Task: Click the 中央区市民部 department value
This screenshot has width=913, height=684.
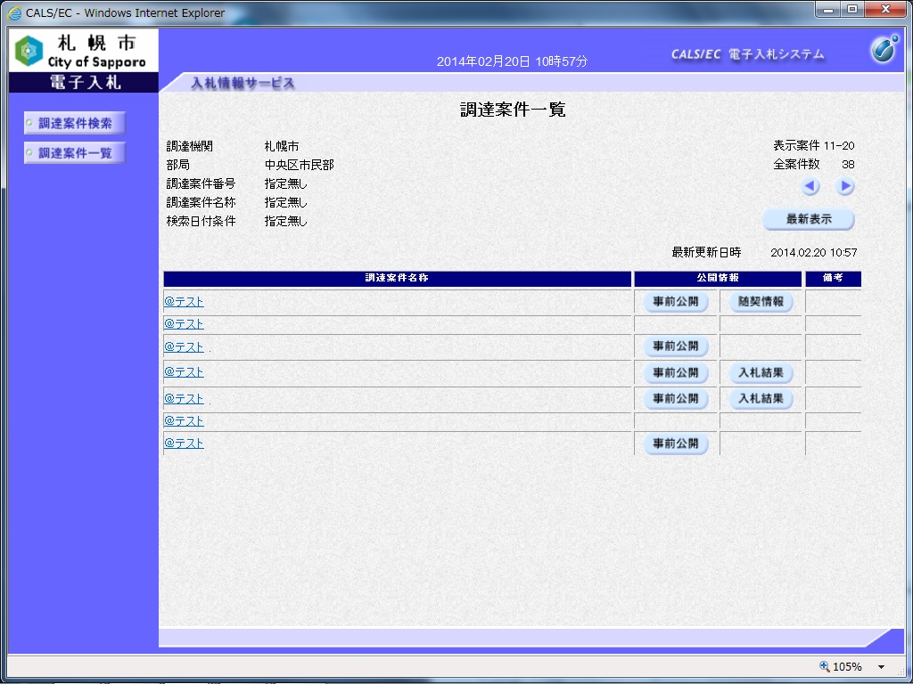Action: coord(300,165)
